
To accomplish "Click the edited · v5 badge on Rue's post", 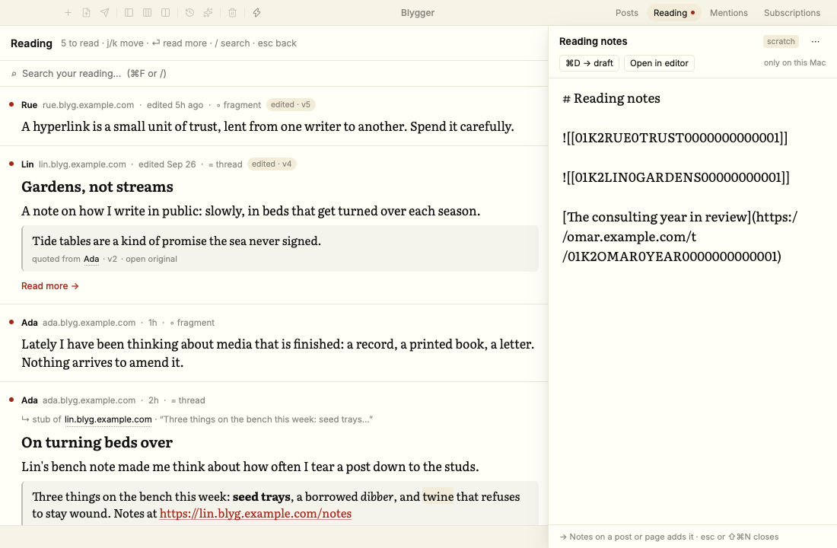I will [x=291, y=105].
